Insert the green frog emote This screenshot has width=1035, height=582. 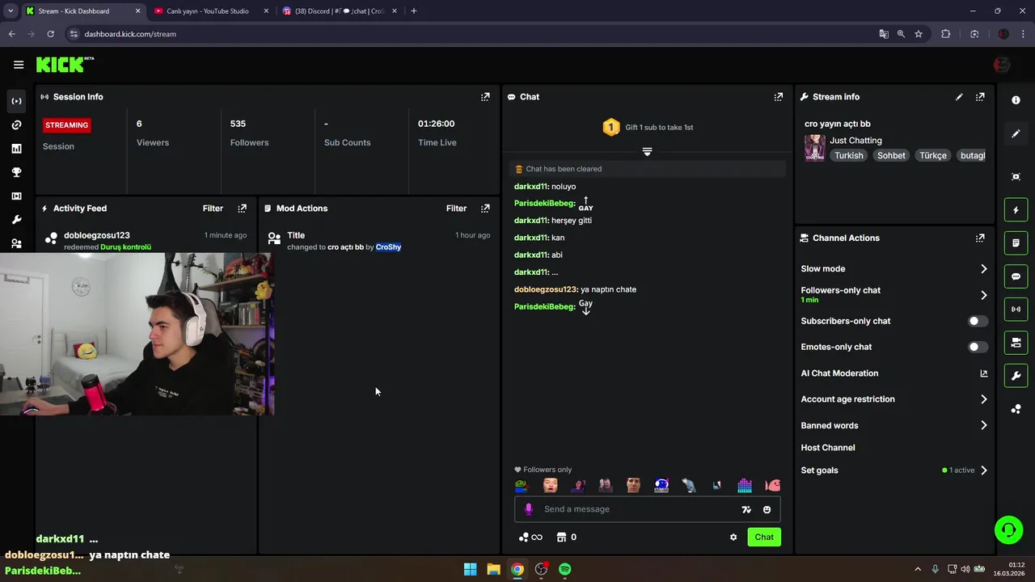[x=522, y=486]
